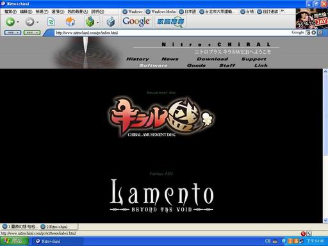The image size is (328, 246).
Task: Click the JAY advertisement banner thumbnail
Action: click(311, 19)
